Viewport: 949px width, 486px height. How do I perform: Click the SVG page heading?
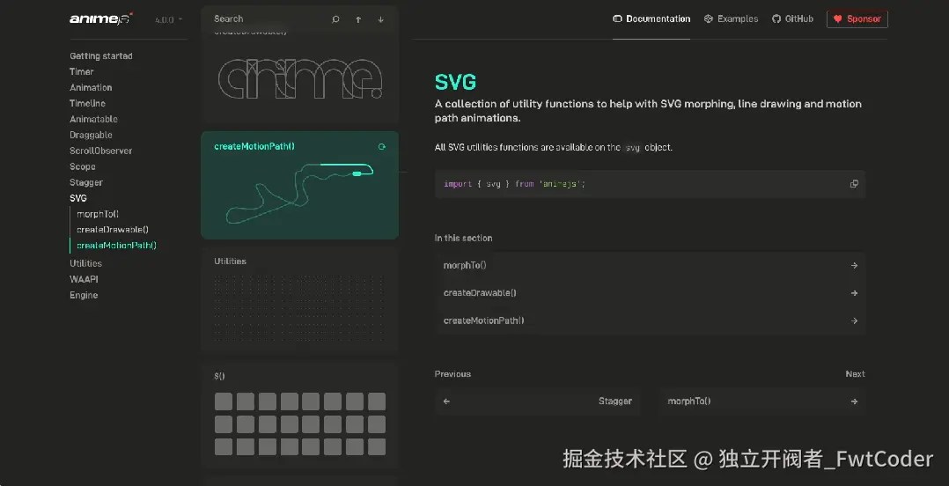pyautogui.click(x=456, y=82)
